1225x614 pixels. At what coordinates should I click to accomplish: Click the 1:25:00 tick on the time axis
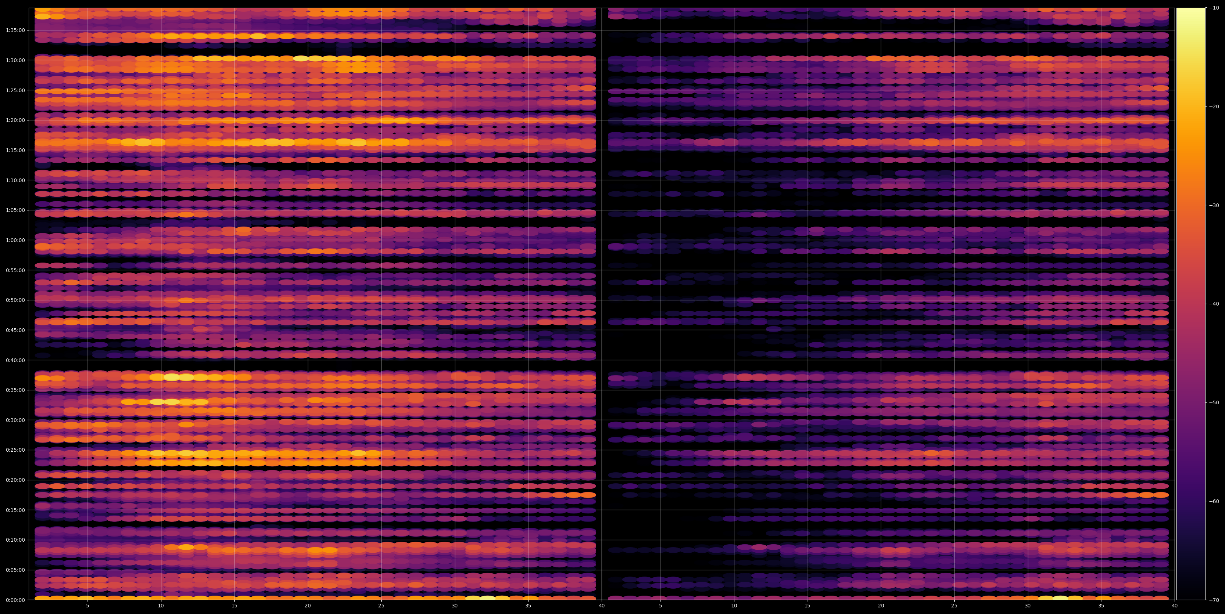(15, 90)
